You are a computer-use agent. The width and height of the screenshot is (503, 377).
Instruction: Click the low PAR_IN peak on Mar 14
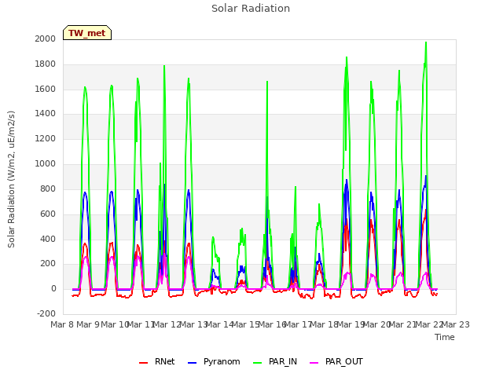(213, 237)
